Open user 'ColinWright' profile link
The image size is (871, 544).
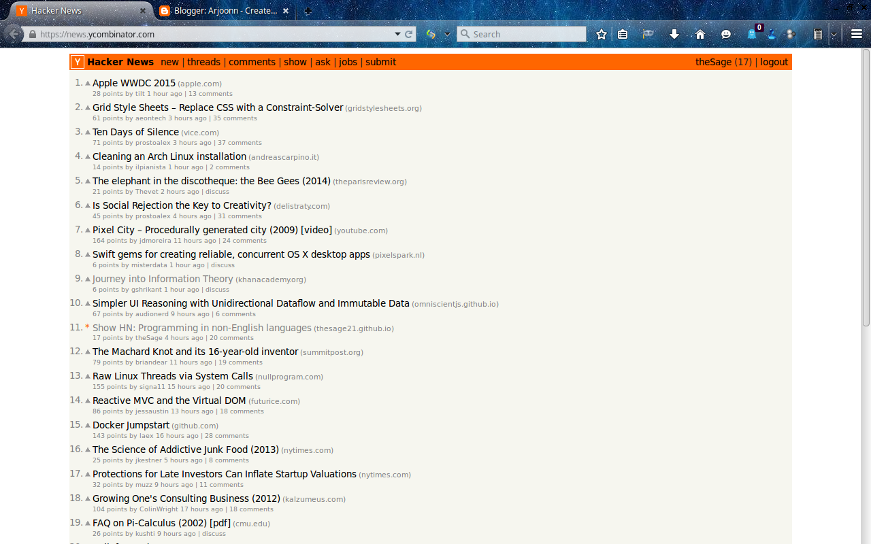click(159, 509)
